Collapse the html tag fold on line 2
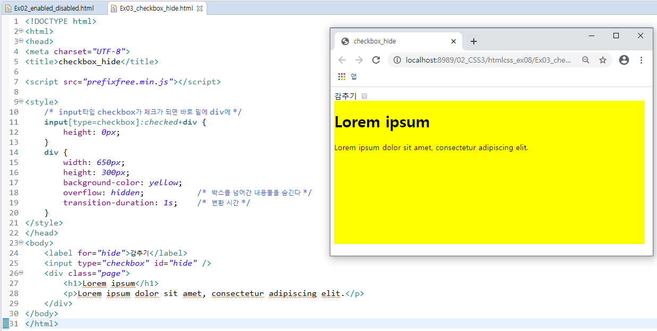 click(21, 31)
